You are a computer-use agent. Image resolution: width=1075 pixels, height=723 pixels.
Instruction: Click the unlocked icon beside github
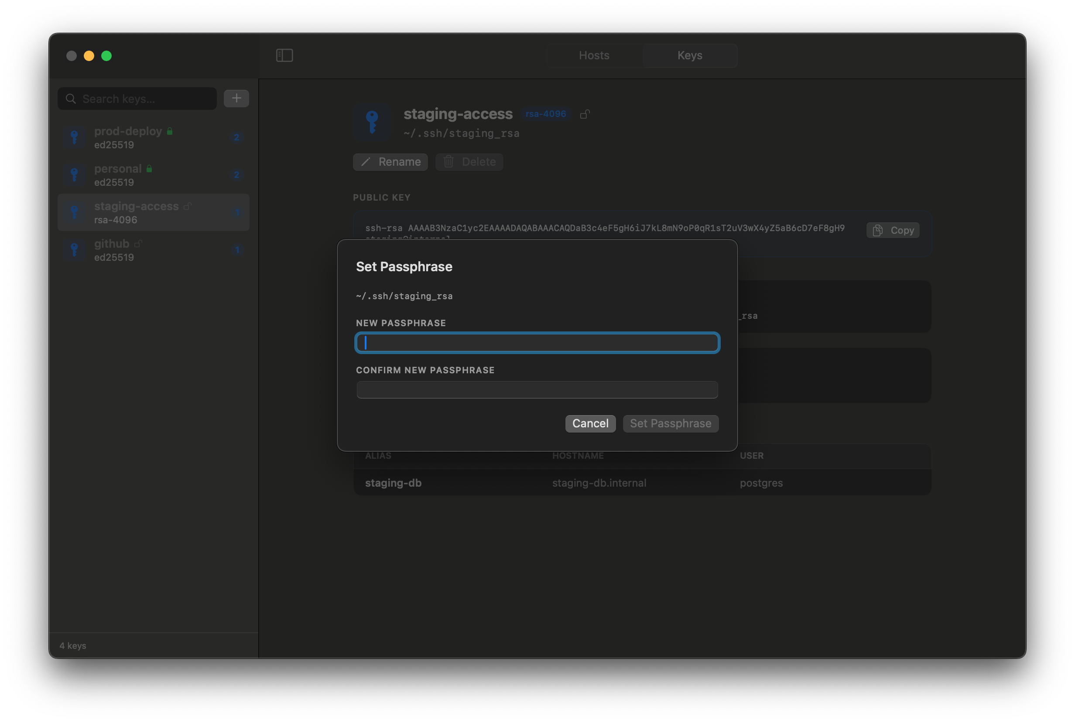pos(138,244)
